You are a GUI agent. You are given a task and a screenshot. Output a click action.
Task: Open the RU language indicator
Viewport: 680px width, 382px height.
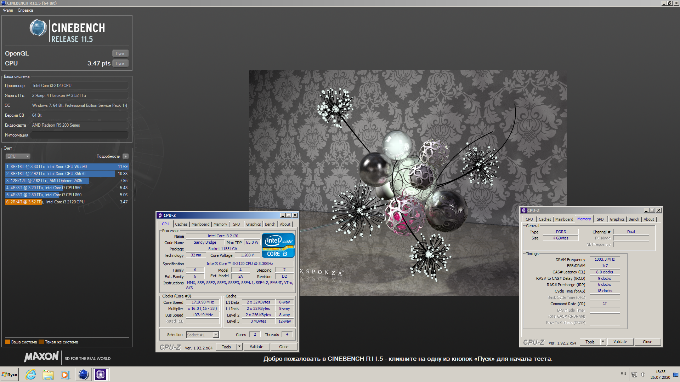coord(623,374)
